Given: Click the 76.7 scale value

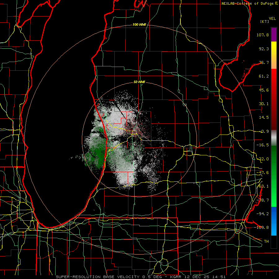Looking at the screenshot, I should (264, 62).
